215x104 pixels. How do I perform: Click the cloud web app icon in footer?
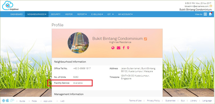[x=12, y=101]
